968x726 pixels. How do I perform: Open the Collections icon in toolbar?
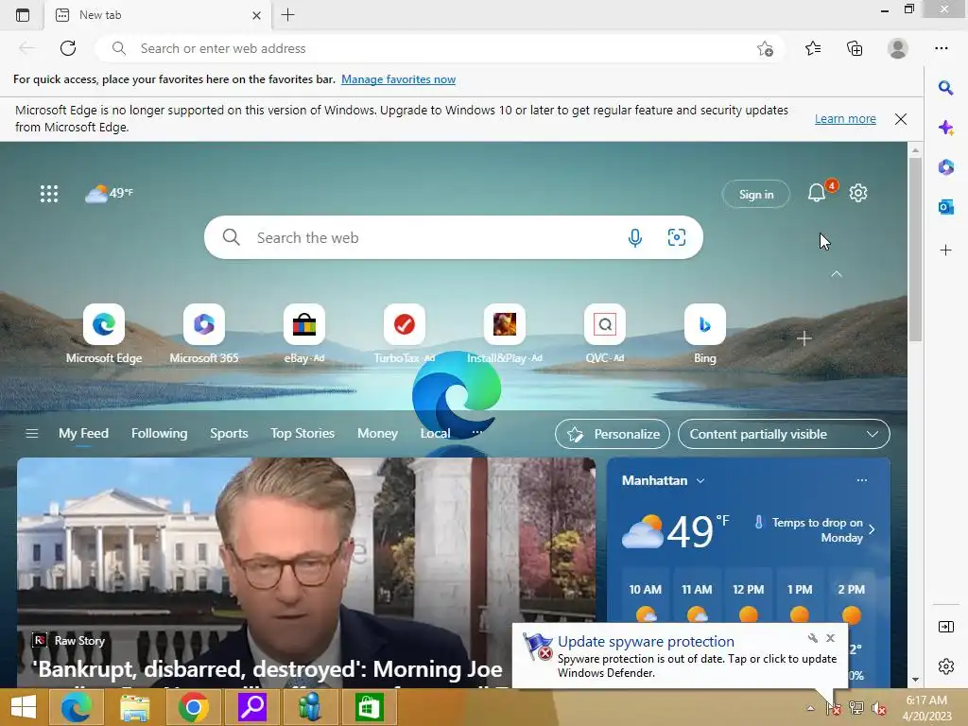click(x=855, y=48)
